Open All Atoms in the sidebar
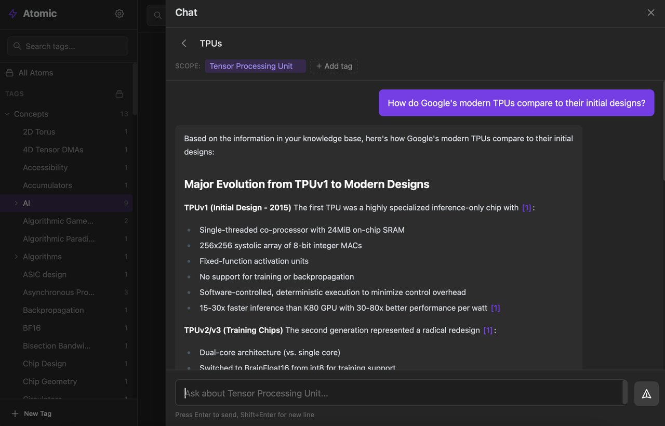The image size is (665, 426). pos(35,73)
